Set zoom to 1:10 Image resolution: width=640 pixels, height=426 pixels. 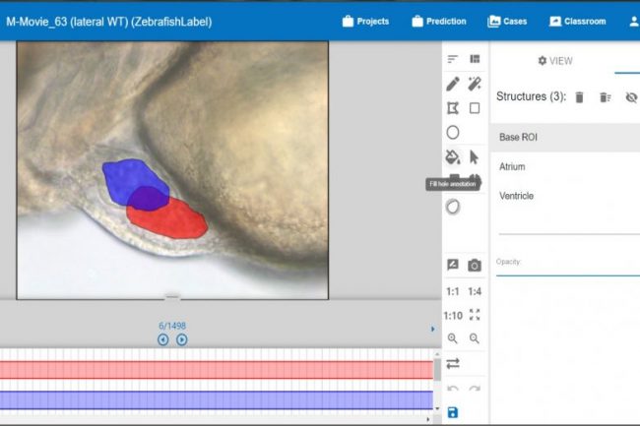[x=453, y=316]
